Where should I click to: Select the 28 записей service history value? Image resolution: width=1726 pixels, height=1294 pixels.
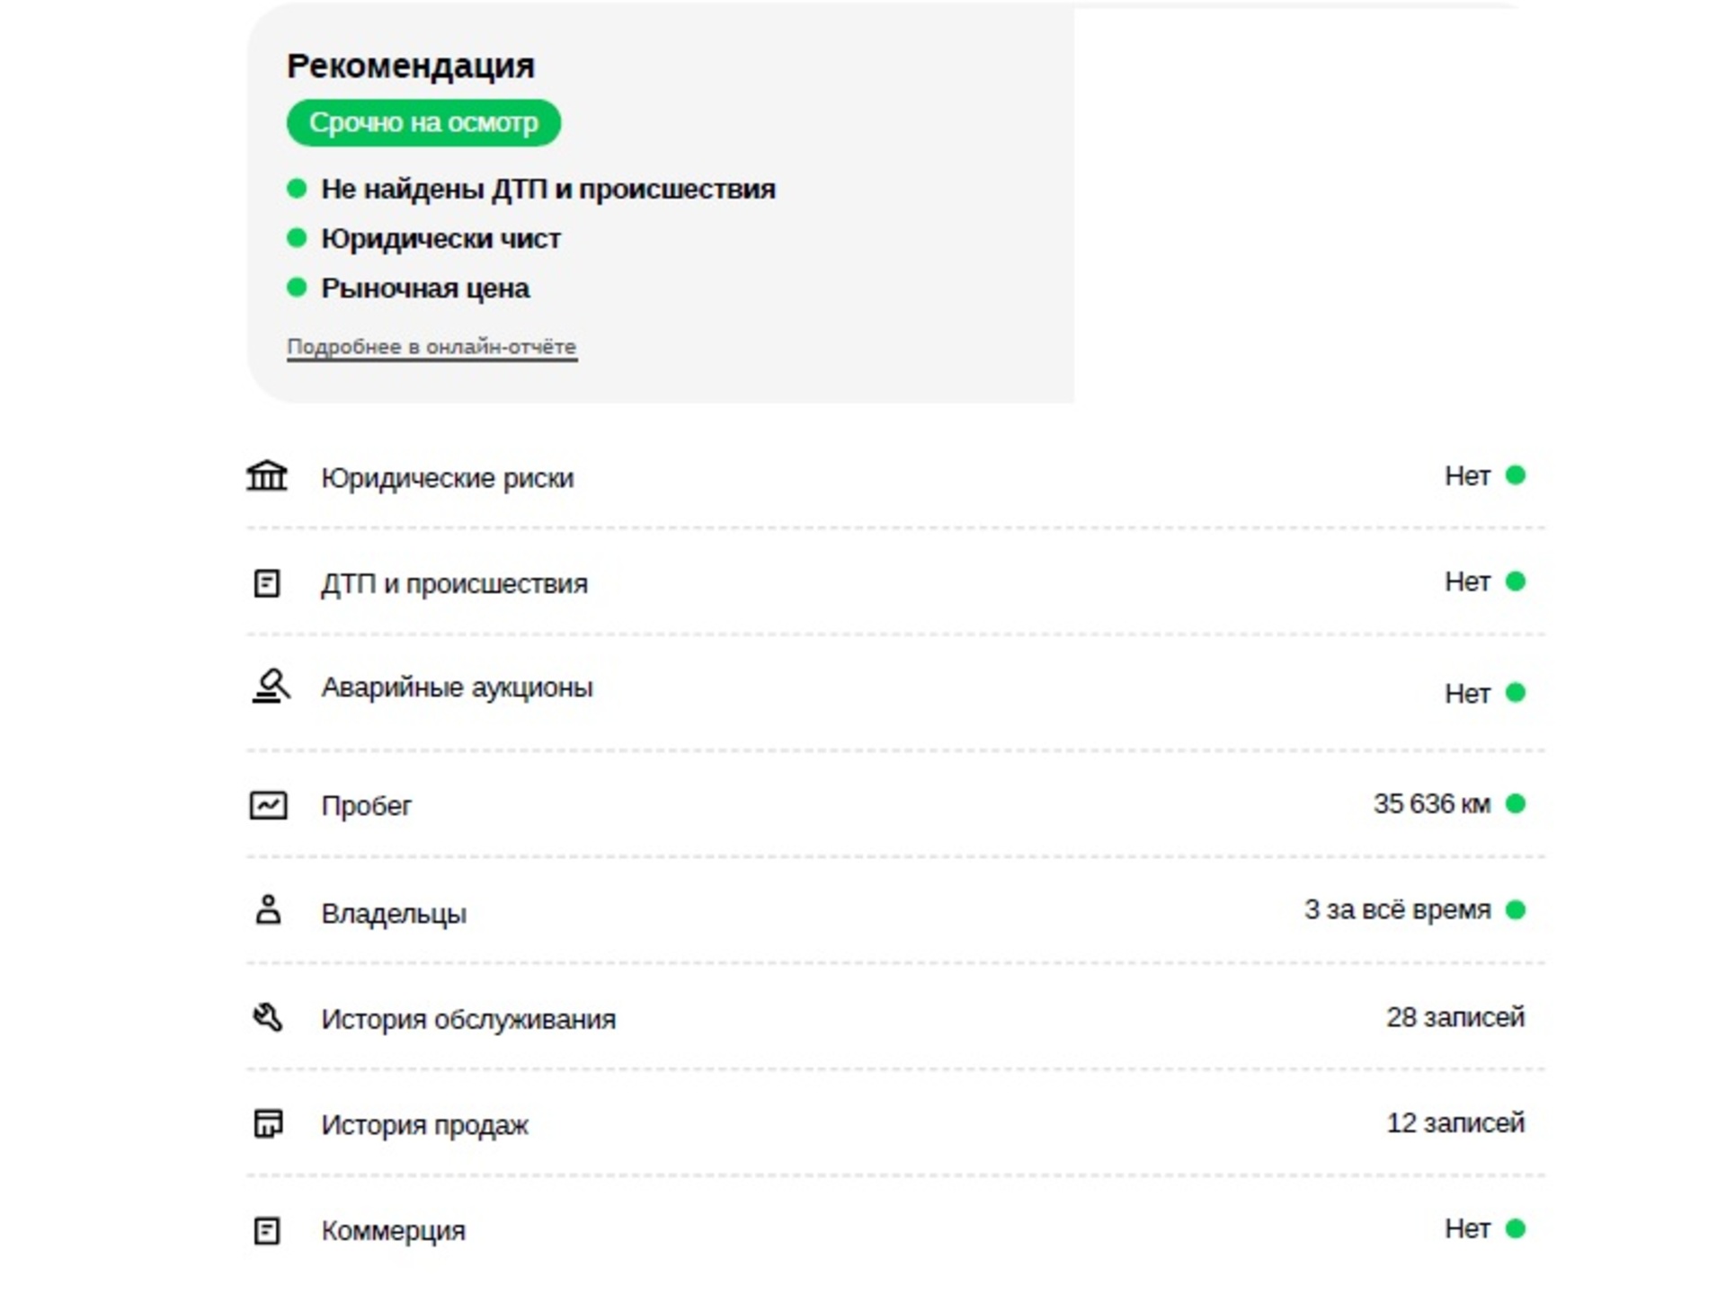coord(1455,1017)
